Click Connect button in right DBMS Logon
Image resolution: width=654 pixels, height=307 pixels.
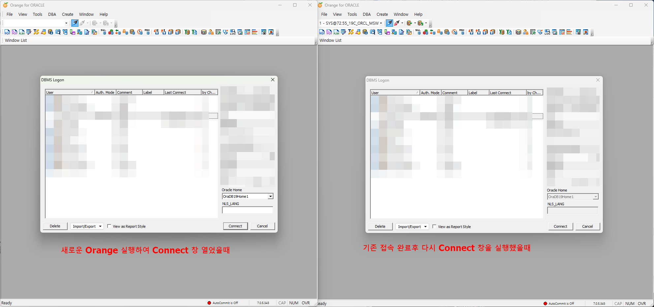(561, 226)
